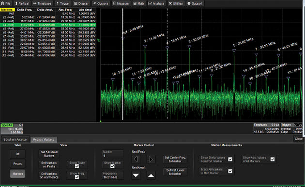Open the Support menu
The width and height of the screenshot is (305, 187).
point(195,3)
